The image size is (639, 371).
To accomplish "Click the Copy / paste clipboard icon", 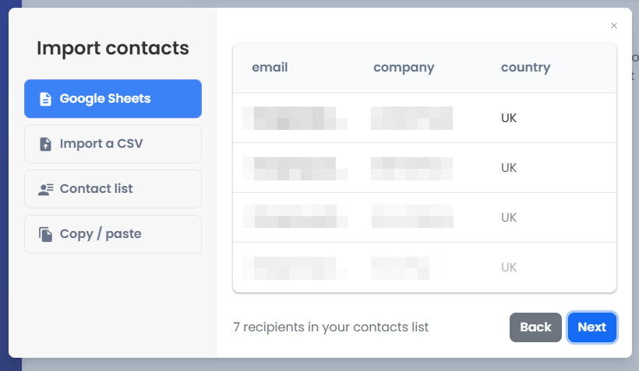I will coord(45,234).
